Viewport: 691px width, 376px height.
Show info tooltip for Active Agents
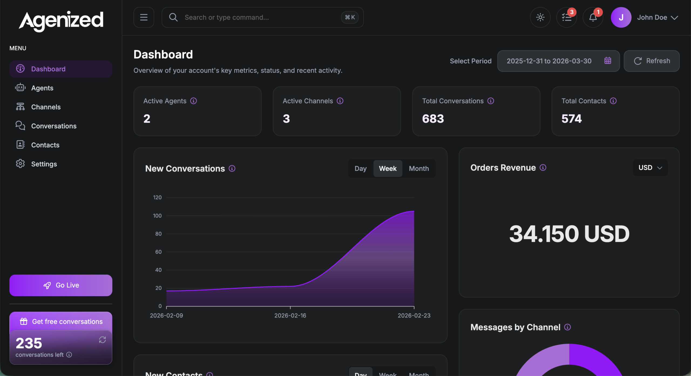tap(194, 101)
